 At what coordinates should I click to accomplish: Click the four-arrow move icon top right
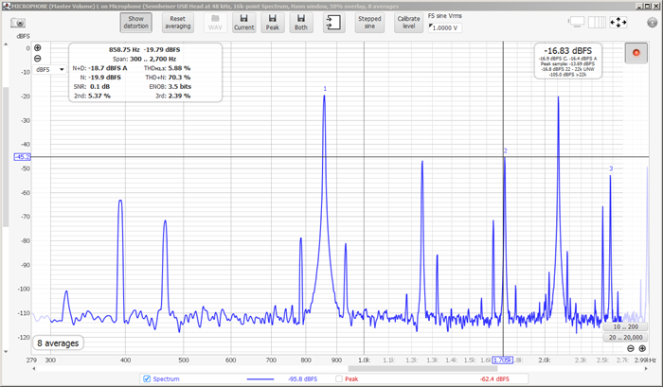tap(618, 22)
